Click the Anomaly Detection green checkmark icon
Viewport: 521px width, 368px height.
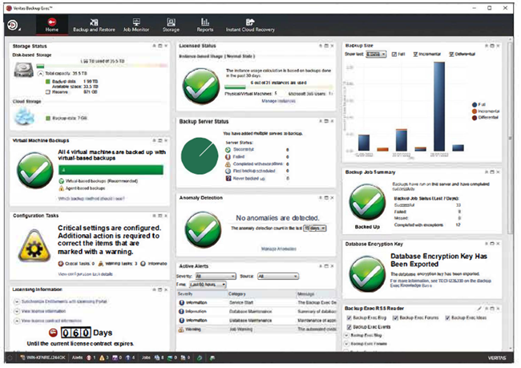pyautogui.click(x=203, y=230)
